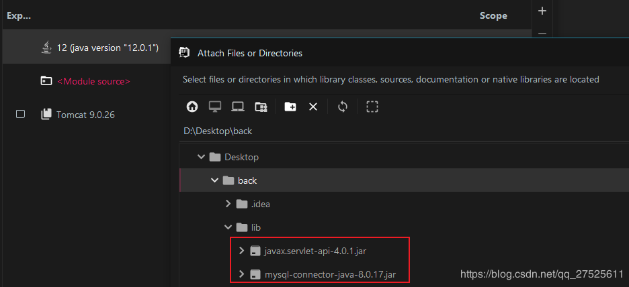This screenshot has height=287, width=629.
Task: Click the D:\Desktop\back path field
Action: click(336, 131)
